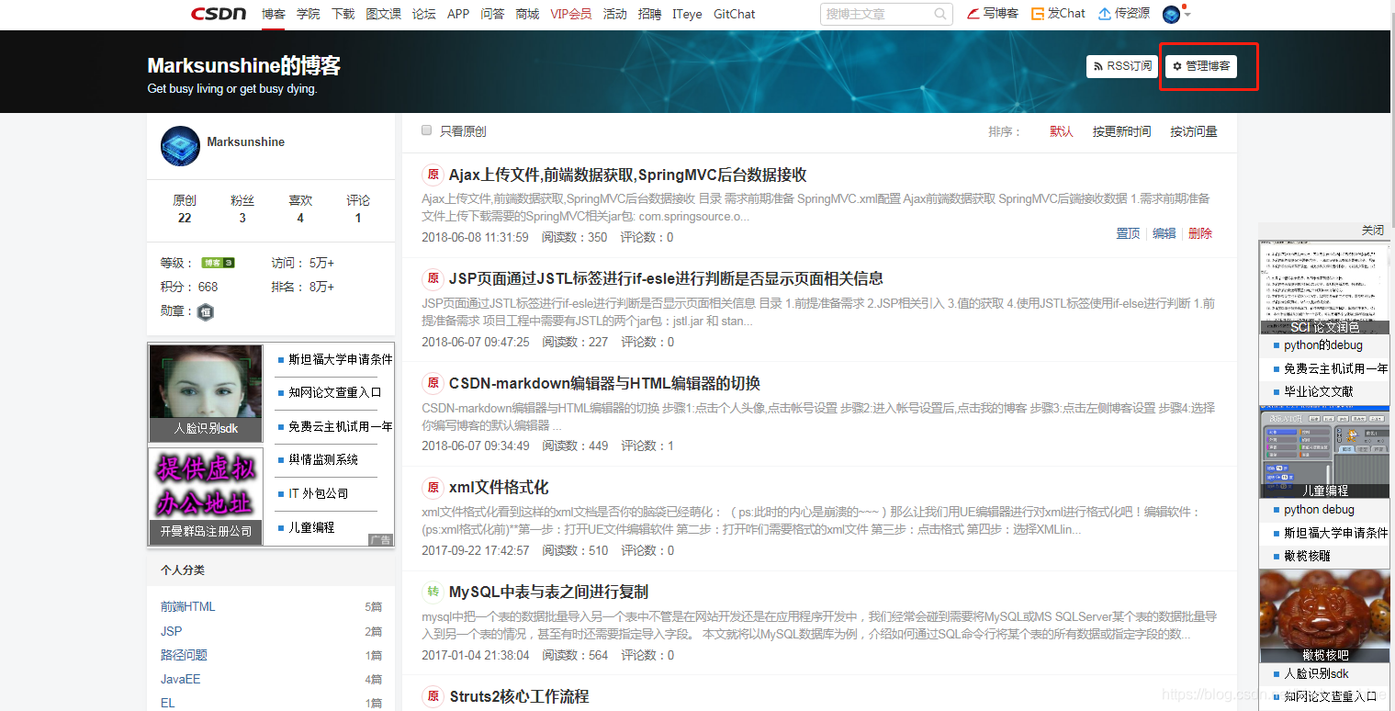Click the CSDN logo
Viewport: 1395px width, 711px height.
219,14
